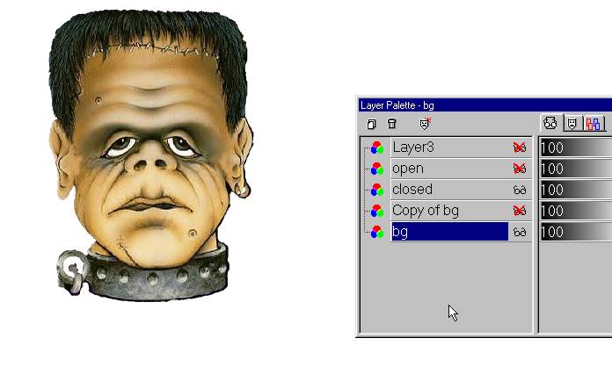The height and width of the screenshot is (367, 612).
Task: Switch to the Appearance glasses tab
Action: (x=550, y=124)
